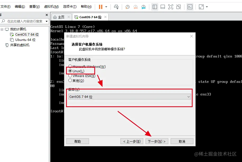This screenshot has height=162, width=242.
Task: Close the 新建虚拟机向导 dialog
Action: (192, 36)
